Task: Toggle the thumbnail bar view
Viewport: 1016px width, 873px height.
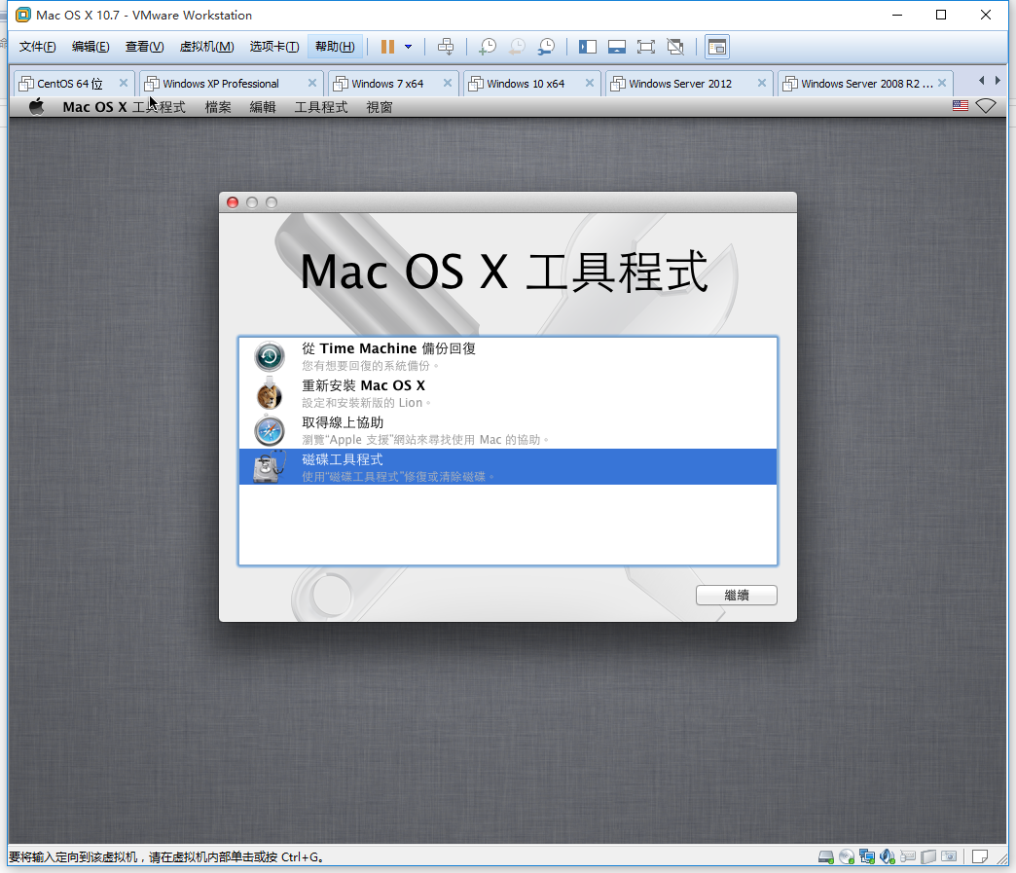Action: pos(617,47)
